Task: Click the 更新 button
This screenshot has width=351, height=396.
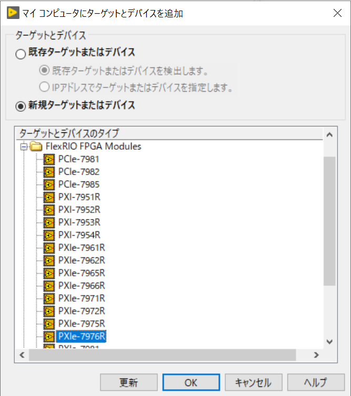Action: pos(129,382)
